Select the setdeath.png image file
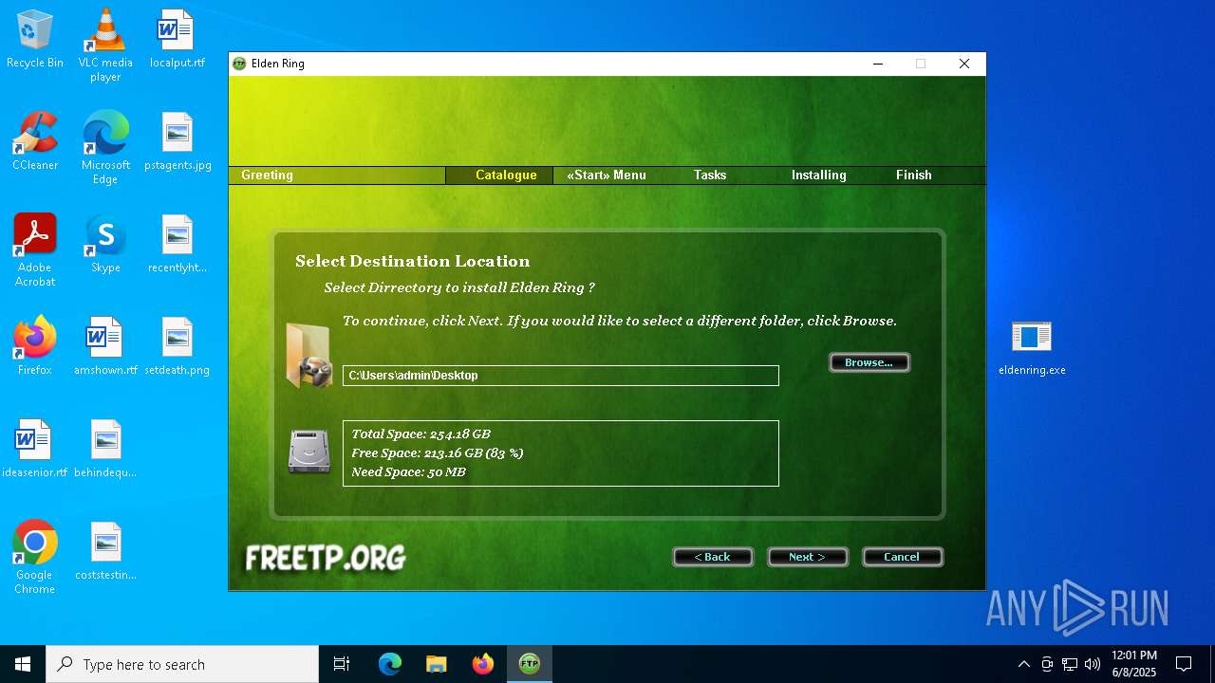The height and width of the screenshot is (683, 1215). tap(178, 346)
